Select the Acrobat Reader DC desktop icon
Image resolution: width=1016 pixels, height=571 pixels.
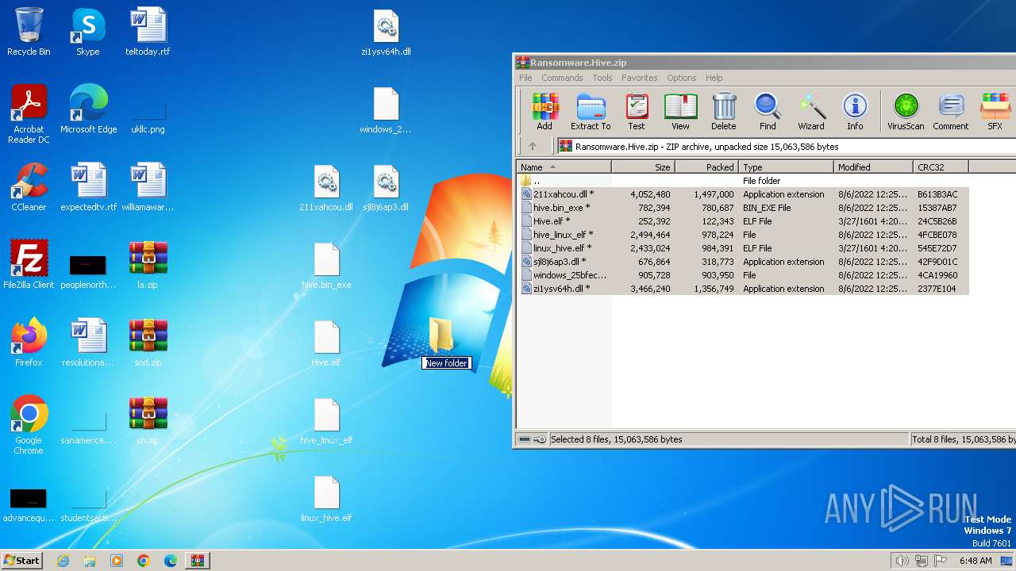[29, 115]
